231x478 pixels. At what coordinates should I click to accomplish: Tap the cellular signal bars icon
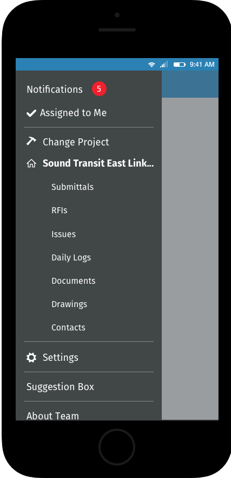coord(164,65)
